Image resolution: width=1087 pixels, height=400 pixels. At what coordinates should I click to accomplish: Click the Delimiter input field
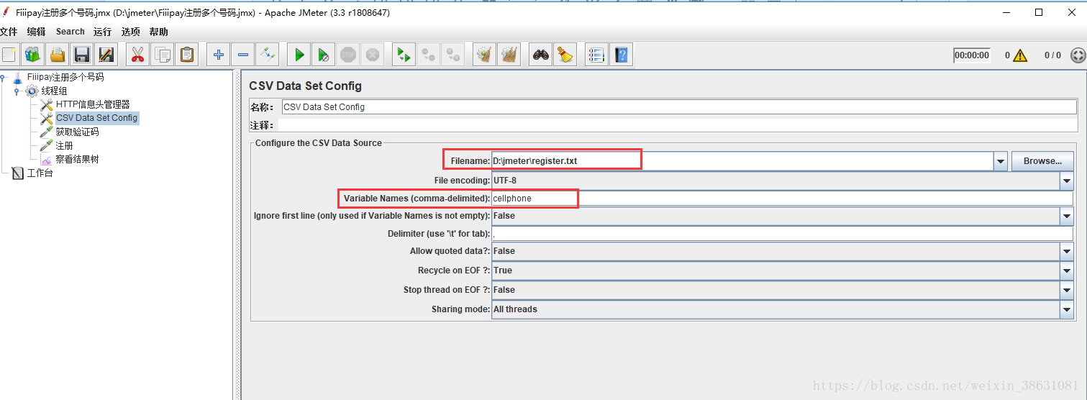pyautogui.click(x=782, y=234)
